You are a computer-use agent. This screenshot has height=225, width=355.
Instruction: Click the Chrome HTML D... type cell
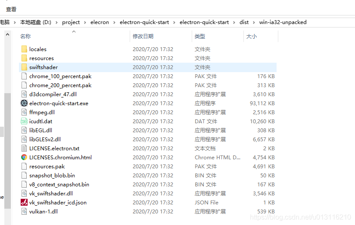(x=218, y=158)
